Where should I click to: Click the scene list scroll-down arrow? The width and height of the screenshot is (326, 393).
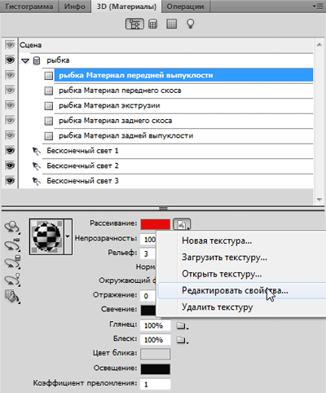(319, 200)
